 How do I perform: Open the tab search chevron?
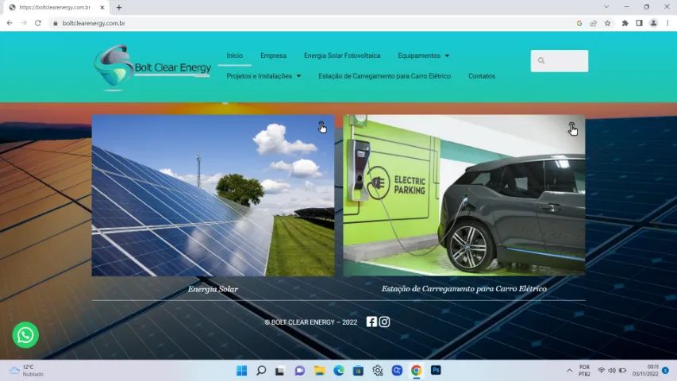pos(606,7)
